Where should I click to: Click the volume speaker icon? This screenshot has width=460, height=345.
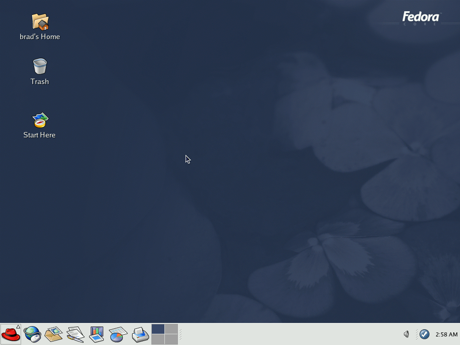tap(406, 334)
